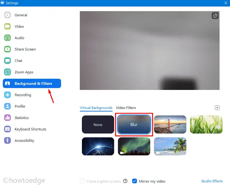Image resolution: width=230 pixels, height=187 pixels.
Task: Open Profile settings
Action: [32, 106]
